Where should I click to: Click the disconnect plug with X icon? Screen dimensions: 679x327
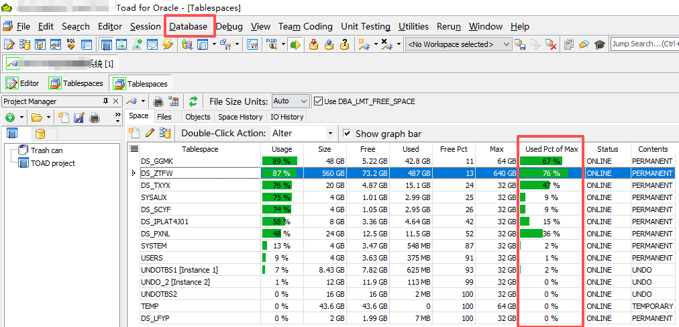(386, 44)
